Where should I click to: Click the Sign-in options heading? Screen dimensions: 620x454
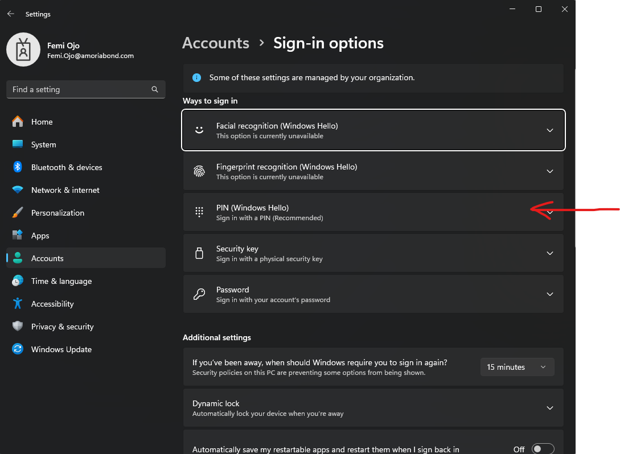[x=328, y=43]
